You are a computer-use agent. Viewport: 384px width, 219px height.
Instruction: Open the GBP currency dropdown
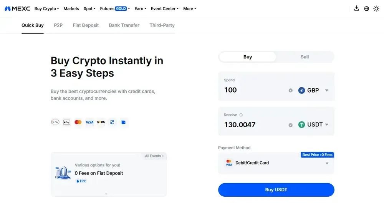[314, 90]
